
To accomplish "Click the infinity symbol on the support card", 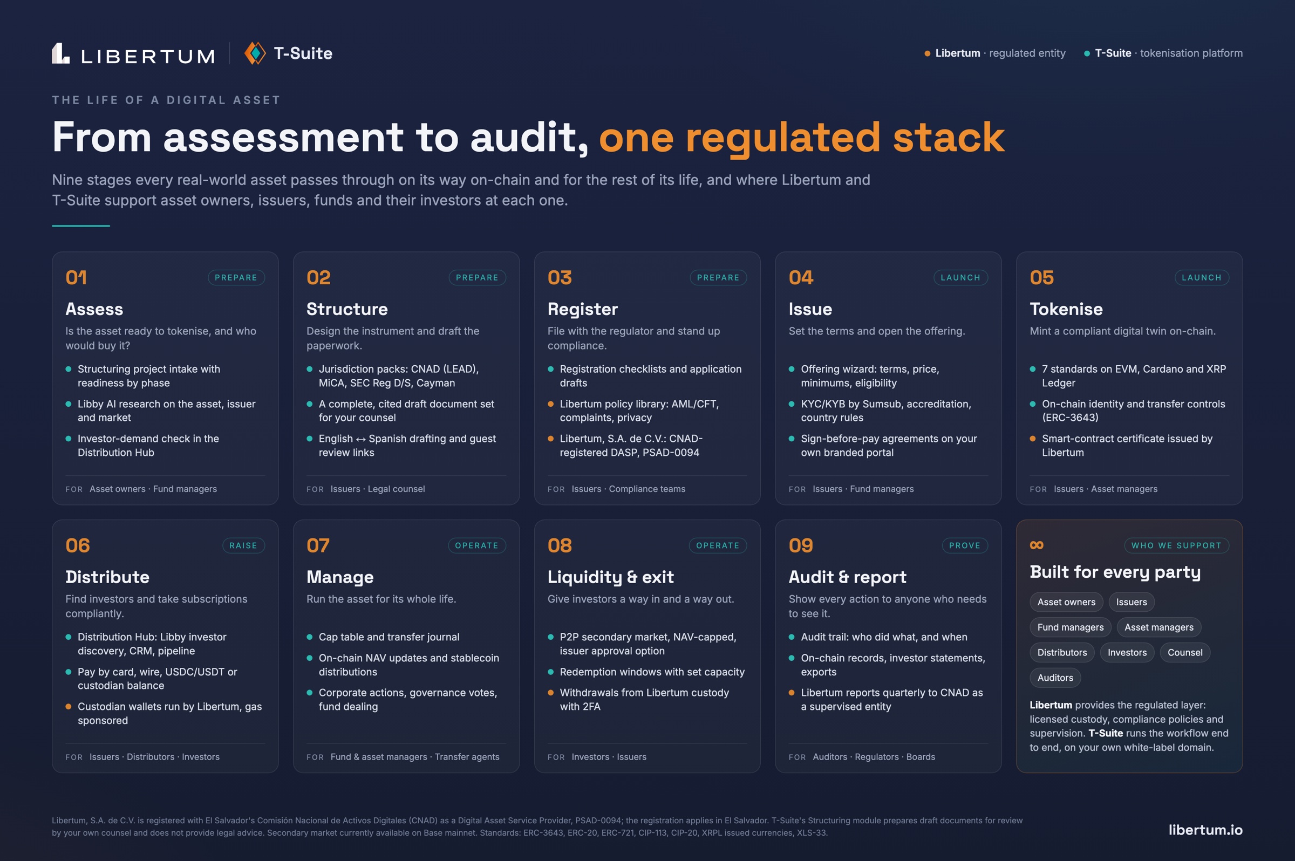I will click(1037, 545).
